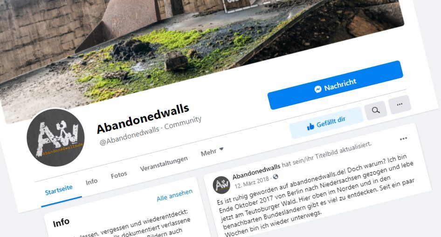The height and width of the screenshot is (237, 441).
Task: Click the blue Nachricht button
Action: tap(335, 85)
